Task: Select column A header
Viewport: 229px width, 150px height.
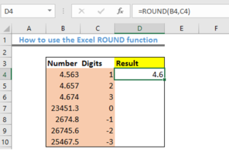Action: click(x=29, y=29)
